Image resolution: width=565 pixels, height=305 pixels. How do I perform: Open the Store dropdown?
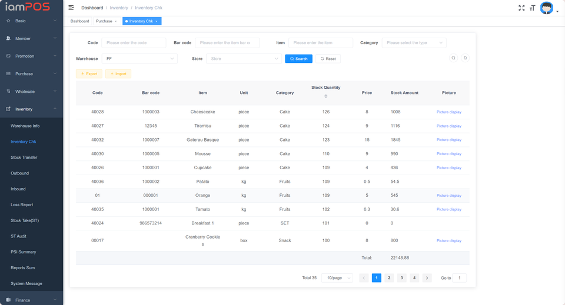pyautogui.click(x=244, y=59)
